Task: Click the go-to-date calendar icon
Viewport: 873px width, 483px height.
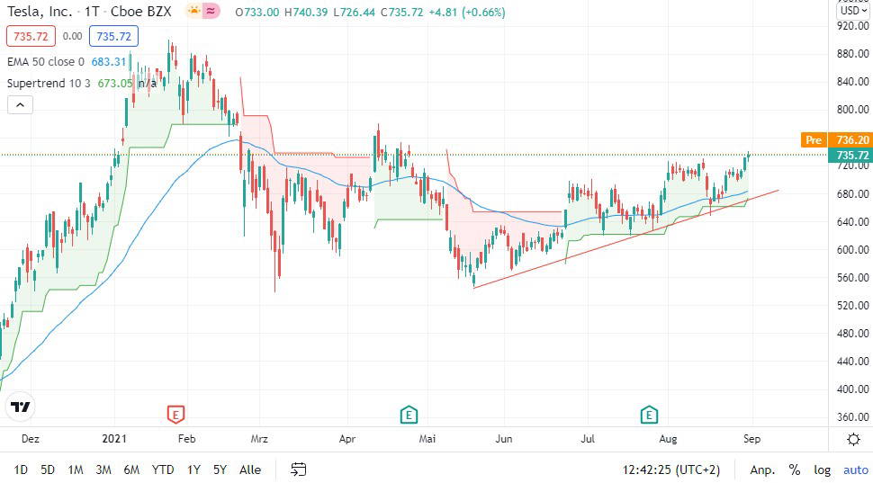Action: point(299,470)
